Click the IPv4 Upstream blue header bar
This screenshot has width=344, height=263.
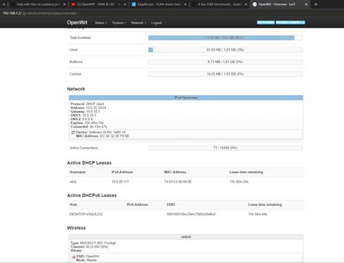[186, 98]
